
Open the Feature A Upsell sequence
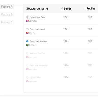pos(37,29)
